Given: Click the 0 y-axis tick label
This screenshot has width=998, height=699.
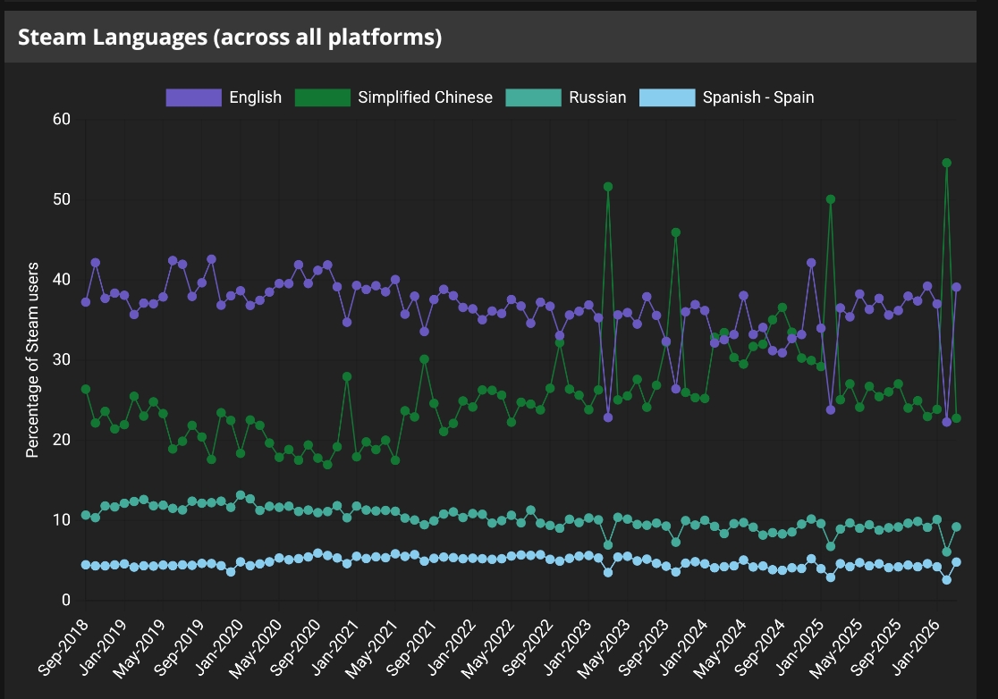Looking at the screenshot, I should 66,600.
